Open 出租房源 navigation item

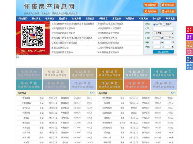[x=90, y=19]
